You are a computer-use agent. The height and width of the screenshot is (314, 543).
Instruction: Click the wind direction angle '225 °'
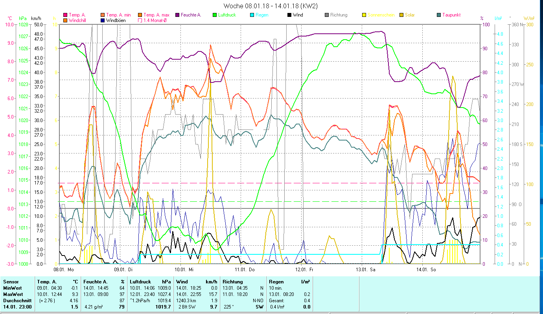228,307
